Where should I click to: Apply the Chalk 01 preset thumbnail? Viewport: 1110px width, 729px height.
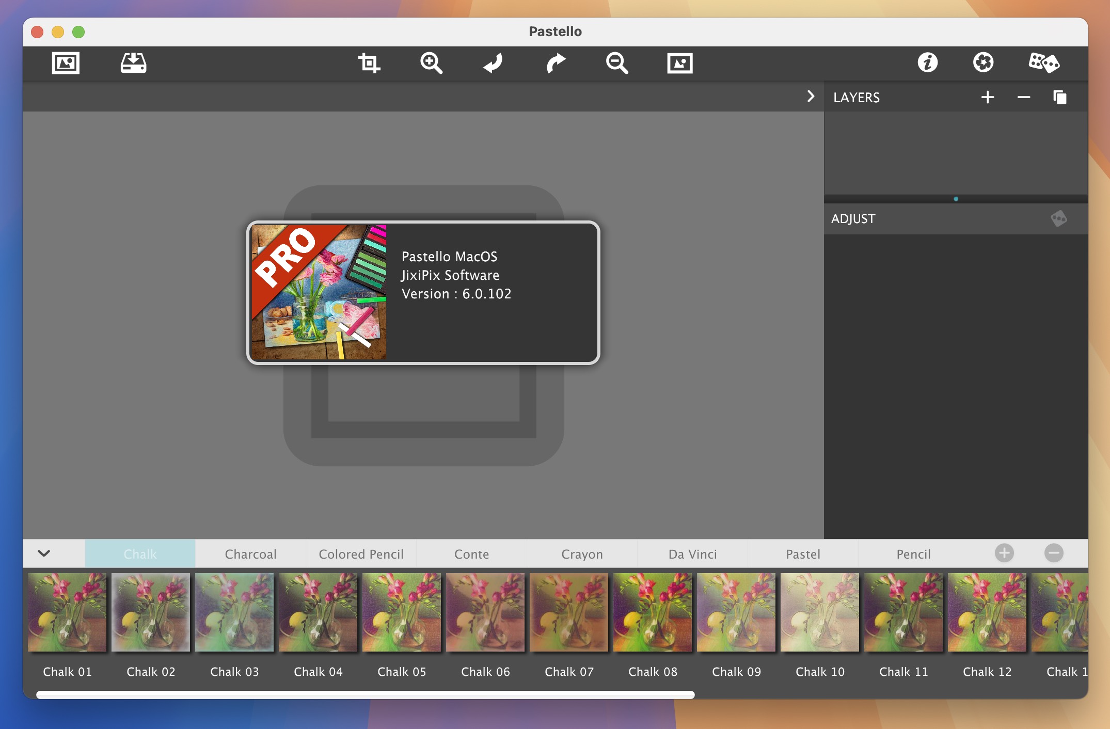tap(67, 612)
